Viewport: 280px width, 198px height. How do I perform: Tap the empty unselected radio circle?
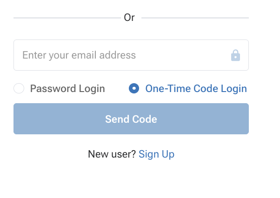coord(19,88)
